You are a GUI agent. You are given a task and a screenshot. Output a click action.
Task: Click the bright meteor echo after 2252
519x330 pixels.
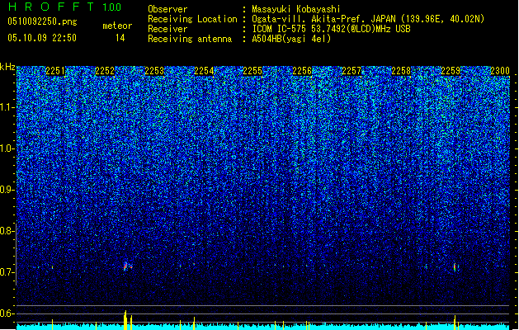tap(125, 266)
